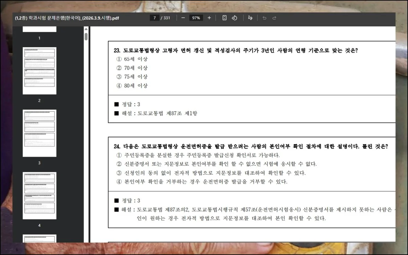The height and width of the screenshot is (255, 408).
Task: Toggle the fit to page button
Action: (x=224, y=18)
